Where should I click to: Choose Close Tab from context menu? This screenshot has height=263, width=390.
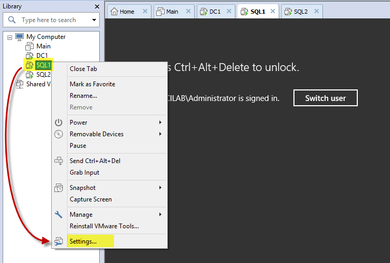[109, 69]
